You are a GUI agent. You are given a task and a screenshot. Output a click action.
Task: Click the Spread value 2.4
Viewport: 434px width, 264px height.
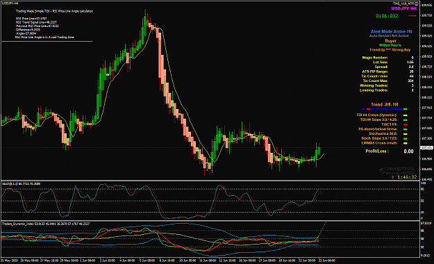click(411, 67)
